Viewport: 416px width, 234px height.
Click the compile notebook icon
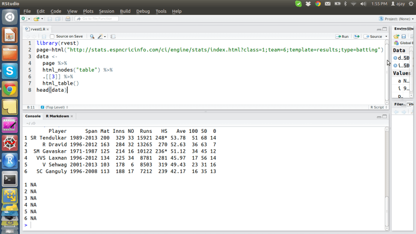coord(113,36)
